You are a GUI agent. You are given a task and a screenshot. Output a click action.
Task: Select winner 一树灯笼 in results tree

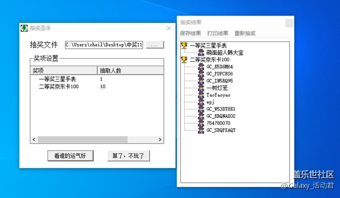coord(217,87)
